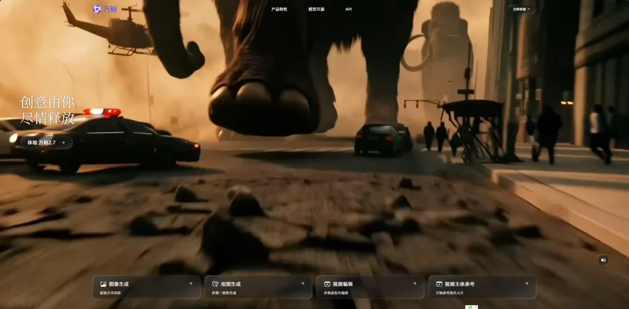Screen dimensions: 629x309
Task: Click the video icon on 视频编辑 card
Action: click(x=327, y=284)
